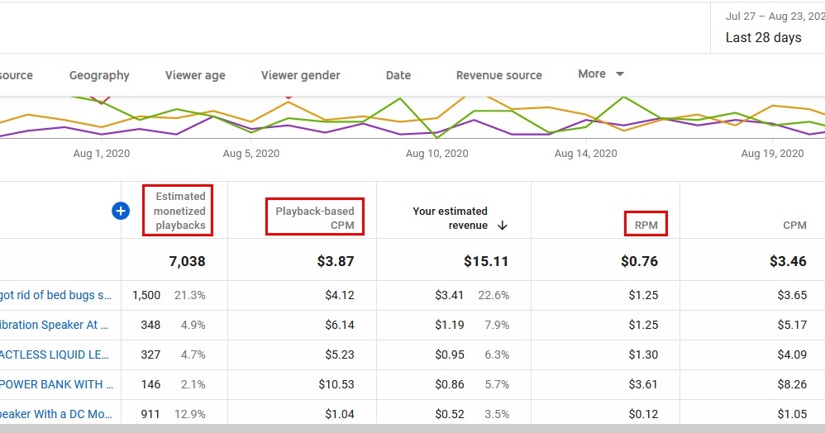Open the Last 28 days date range selector
This screenshot has width=825, height=433.
(763, 37)
